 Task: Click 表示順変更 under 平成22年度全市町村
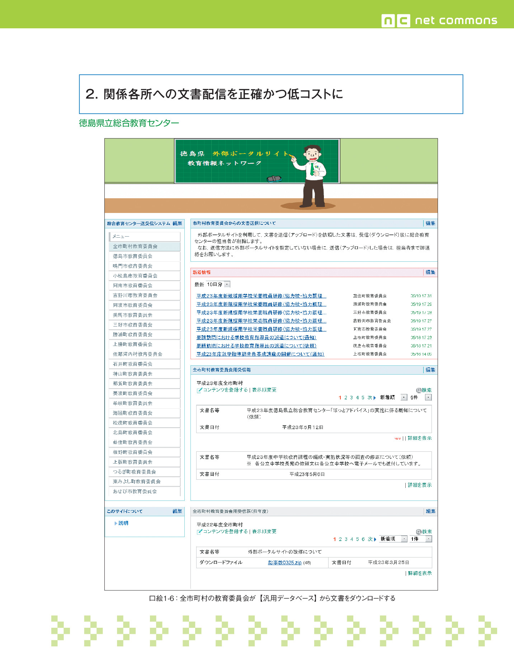(264, 532)
